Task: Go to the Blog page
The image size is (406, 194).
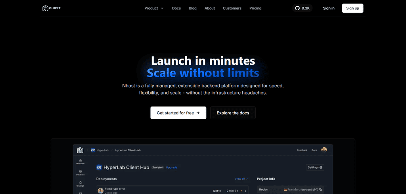Action: click(x=193, y=8)
